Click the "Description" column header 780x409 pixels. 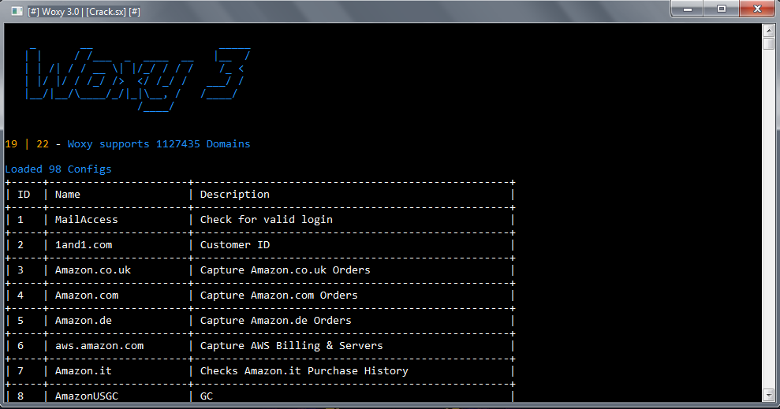235,195
